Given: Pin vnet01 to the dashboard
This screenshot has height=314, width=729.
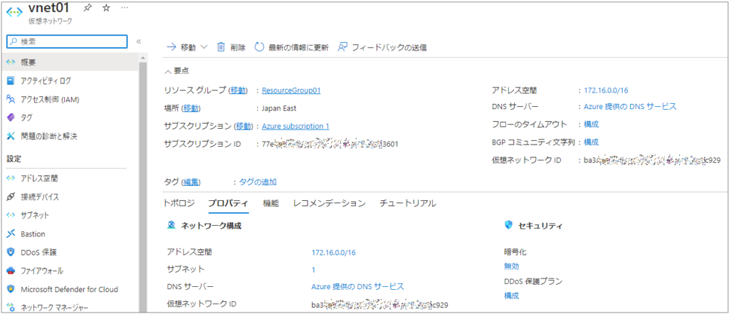Looking at the screenshot, I should coord(87,8).
